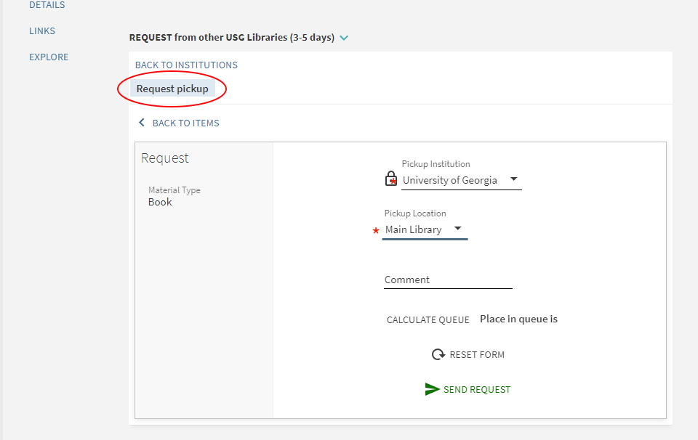698x440 pixels.
Task: Click the green paper plane send icon
Action: pyautogui.click(x=433, y=389)
